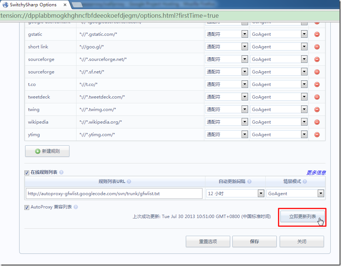Click the *://goo.gl/* pattern cell

click(x=140, y=47)
